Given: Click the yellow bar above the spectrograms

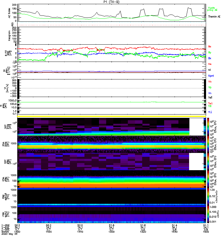Looking at the screenshot, I should pos(111,116).
